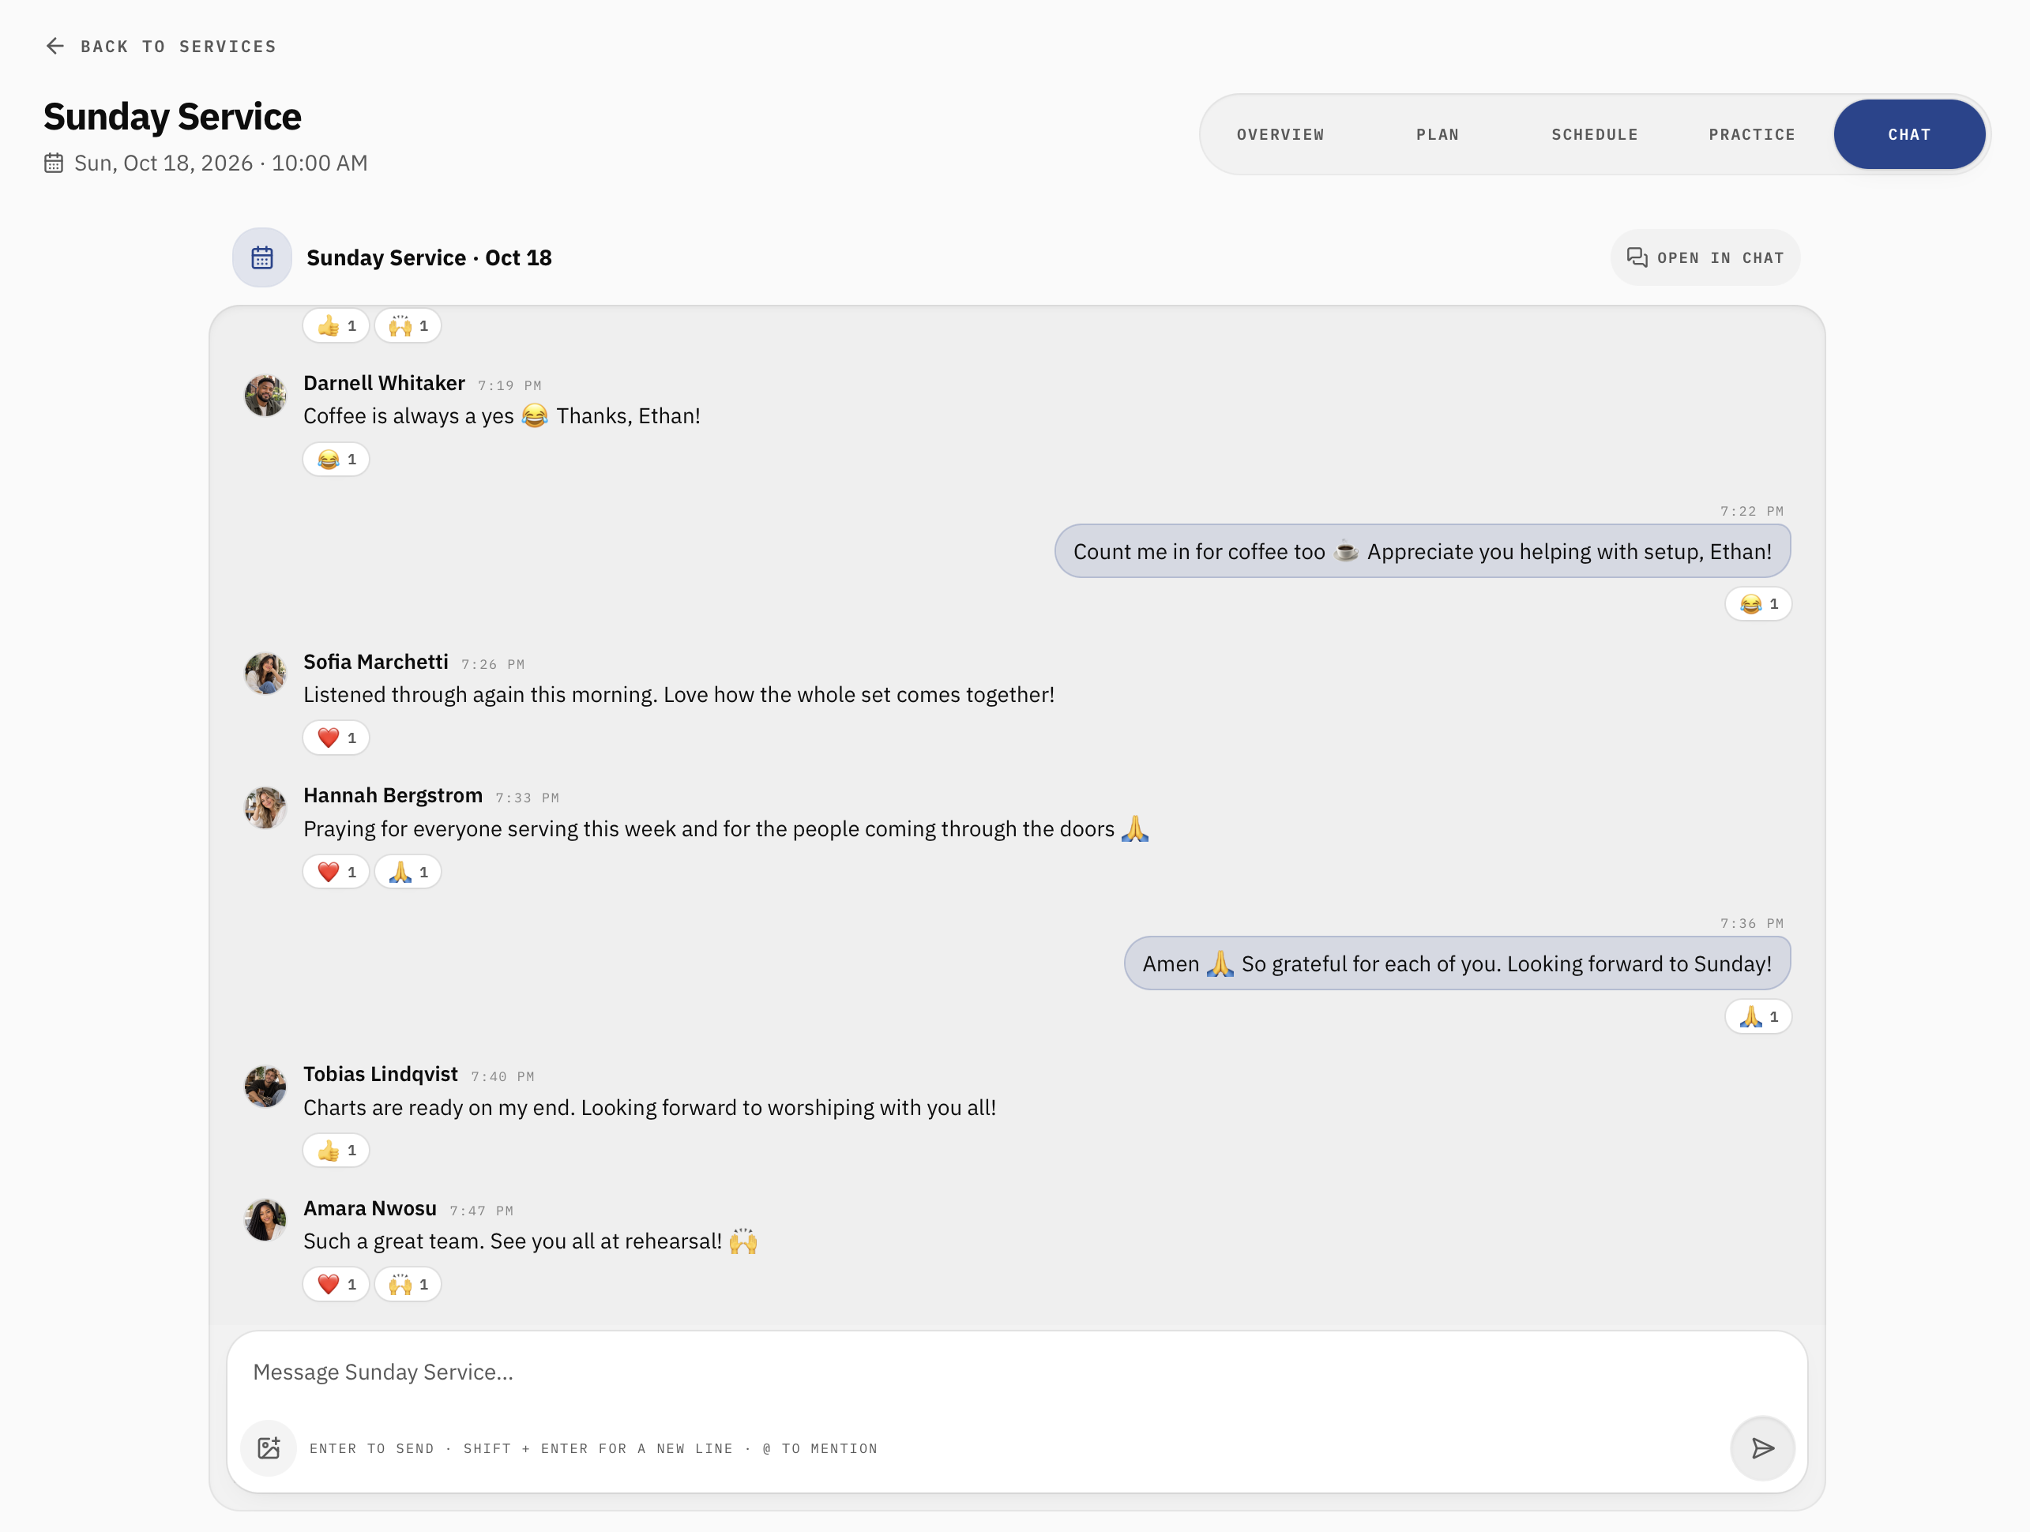Click the 7:22 PM timestamp

[1752, 511]
